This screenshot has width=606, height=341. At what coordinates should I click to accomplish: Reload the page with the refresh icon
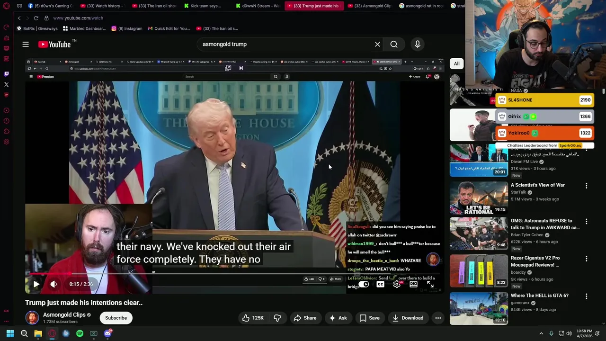click(36, 18)
